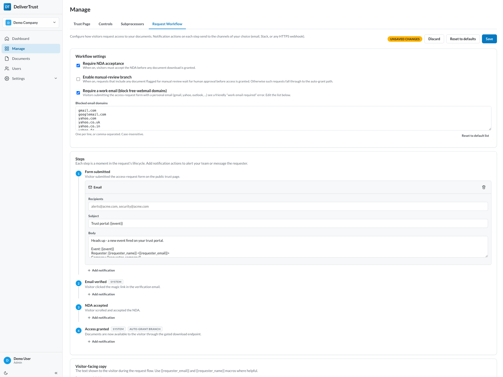
Task: Click the SYSTEM badge next to Access granted
Action: click(x=118, y=329)
